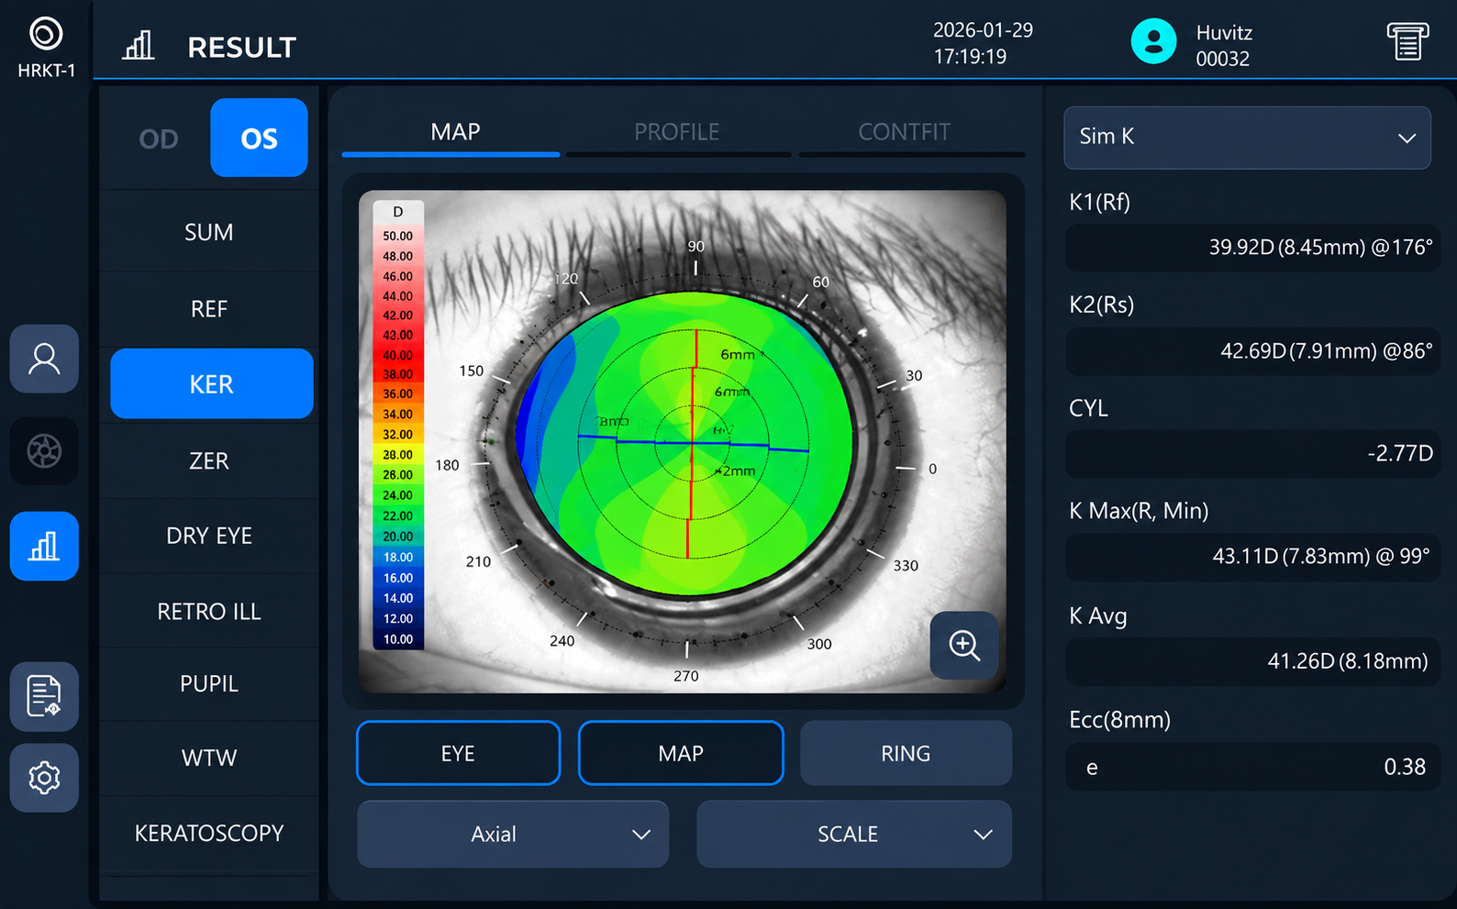Screen dimensions: 1457x909
Task: Open the Axial map type dropdown
Action: (513, 834)
